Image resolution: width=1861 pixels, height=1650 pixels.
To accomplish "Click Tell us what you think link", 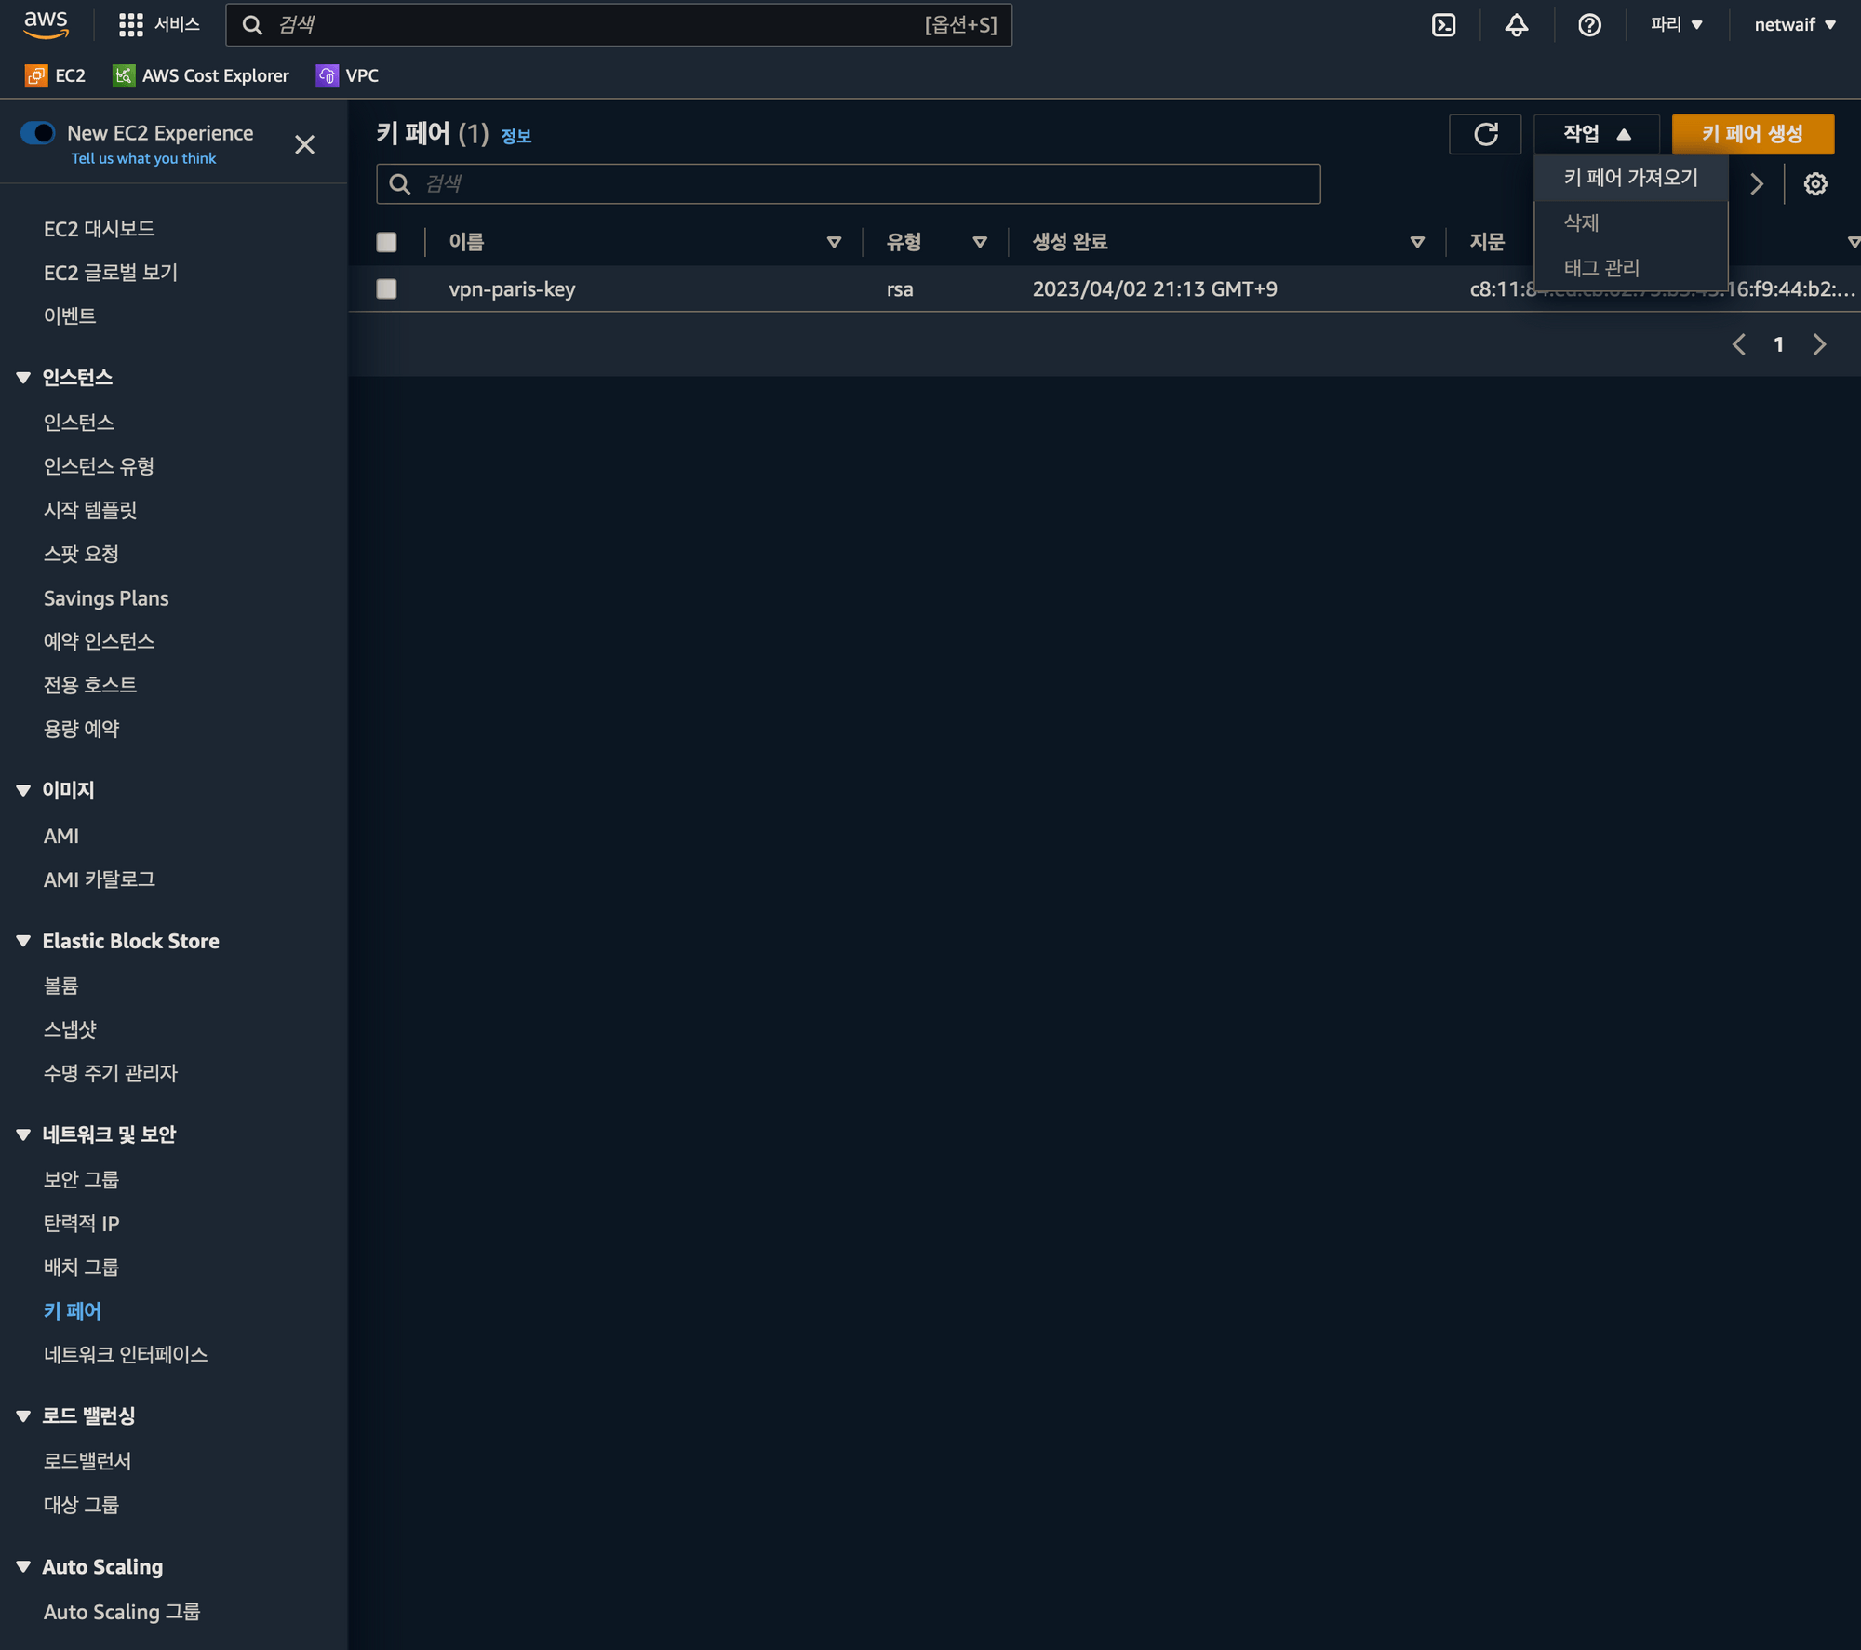I will (143, 158).
